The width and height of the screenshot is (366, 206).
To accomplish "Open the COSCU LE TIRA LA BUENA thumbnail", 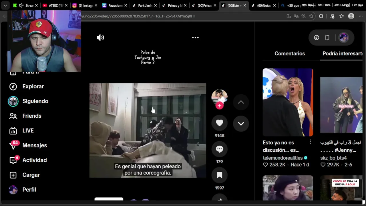I will (341, 188).
